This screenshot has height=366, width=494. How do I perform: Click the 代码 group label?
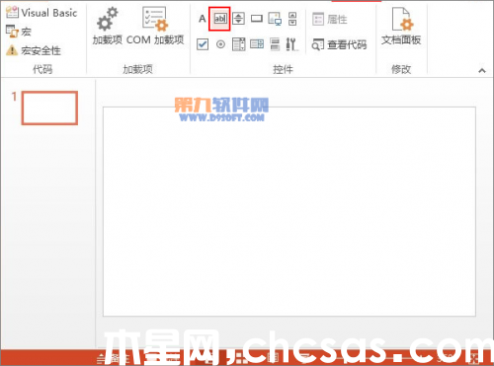click(x=42, y=69)
